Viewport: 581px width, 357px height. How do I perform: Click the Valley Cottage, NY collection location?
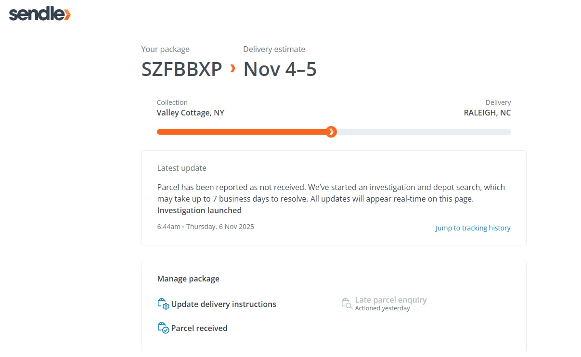pos(190,113)
